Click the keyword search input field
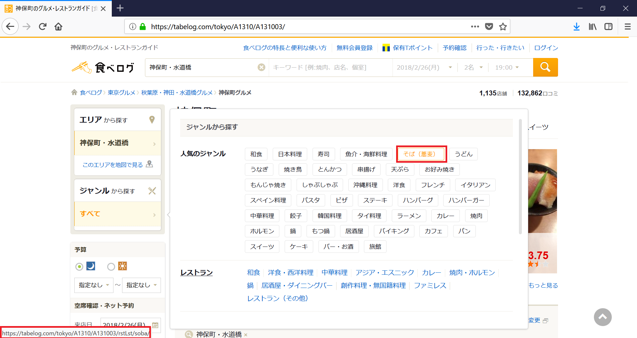The height and width of the screenshot is (338, 637). (330, 67)
